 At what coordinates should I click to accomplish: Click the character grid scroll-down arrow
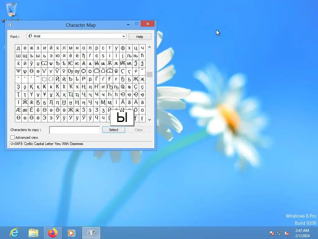(149, 120)
